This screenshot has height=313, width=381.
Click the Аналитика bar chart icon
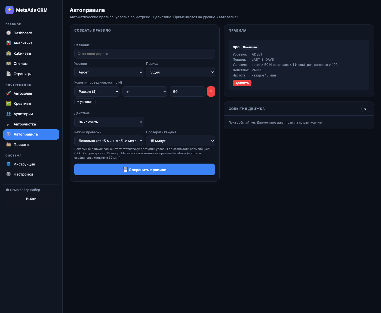coord(8,43)
